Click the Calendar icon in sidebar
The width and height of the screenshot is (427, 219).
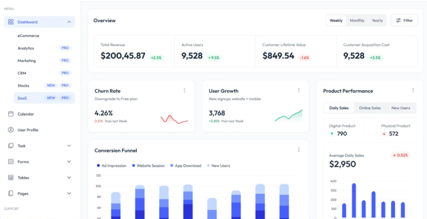coord(10,114)
